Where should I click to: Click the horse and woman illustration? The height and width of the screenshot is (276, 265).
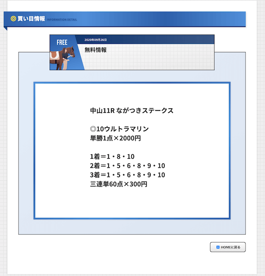(x=62, y=58)
